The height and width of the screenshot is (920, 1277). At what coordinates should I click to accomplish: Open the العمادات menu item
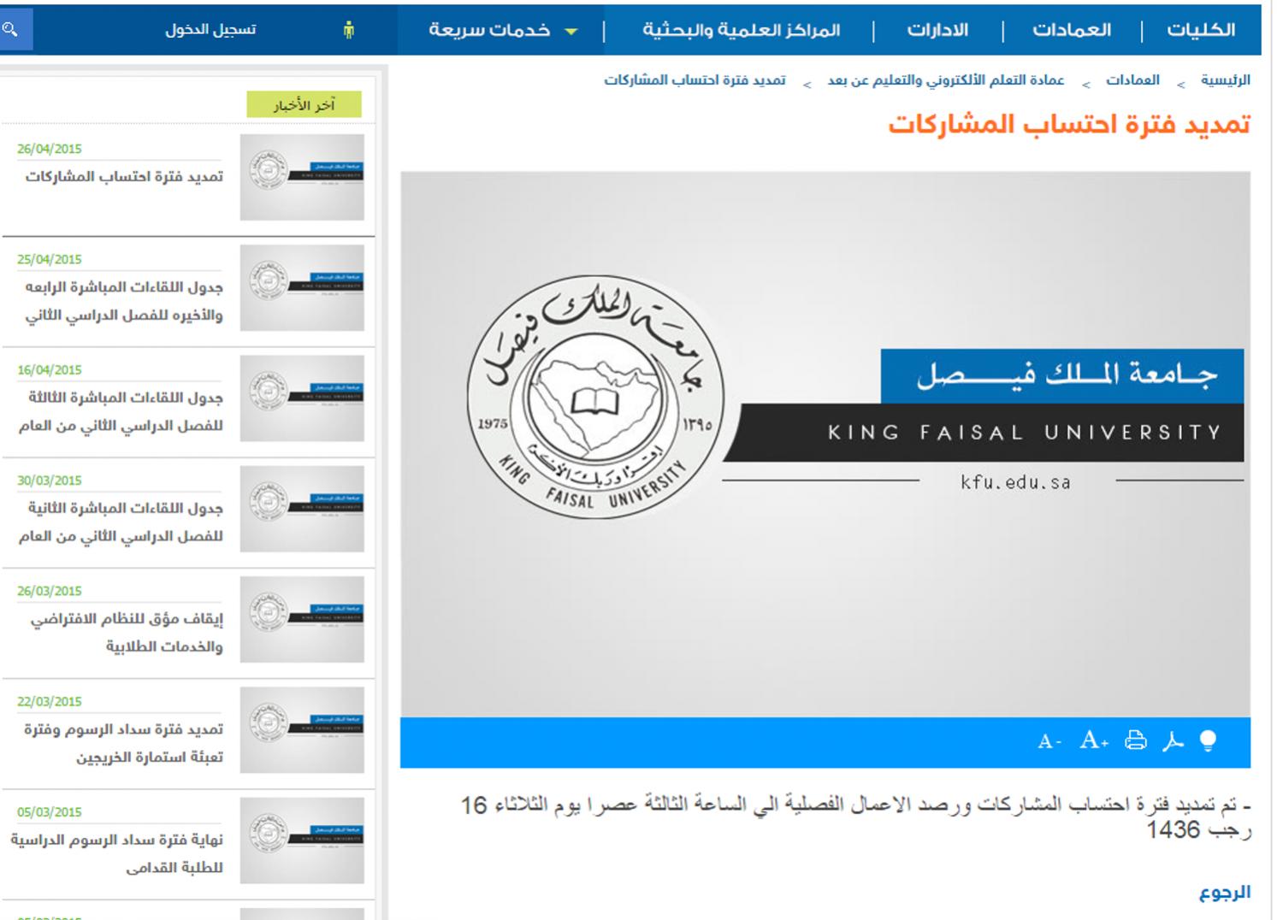pyautogui.click(x=1072, y=30)
